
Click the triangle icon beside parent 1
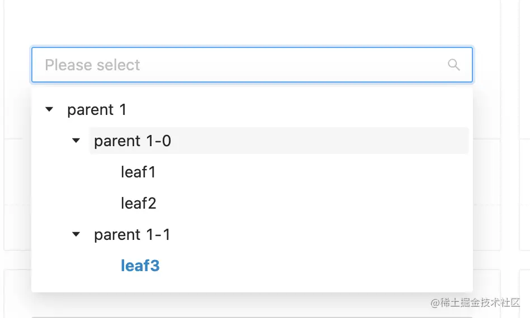(49, 109)
